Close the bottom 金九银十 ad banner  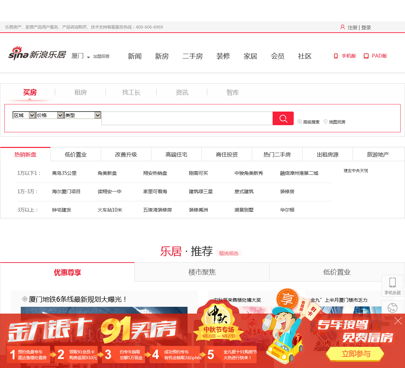tap(398, 321)
